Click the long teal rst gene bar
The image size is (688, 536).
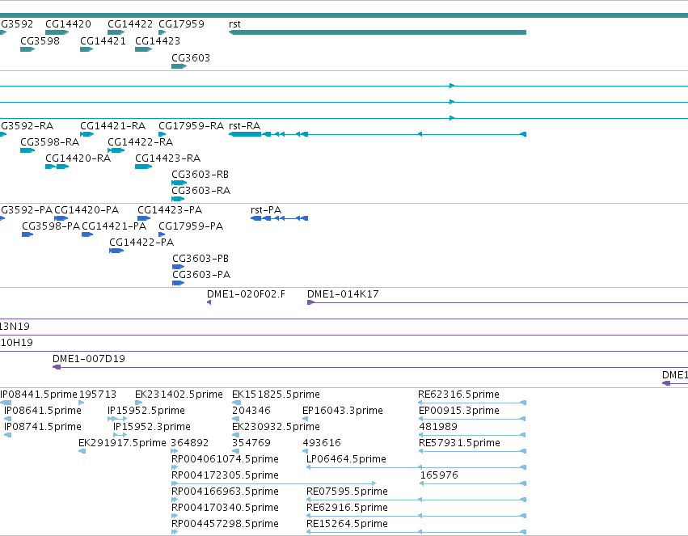(378, 32)
